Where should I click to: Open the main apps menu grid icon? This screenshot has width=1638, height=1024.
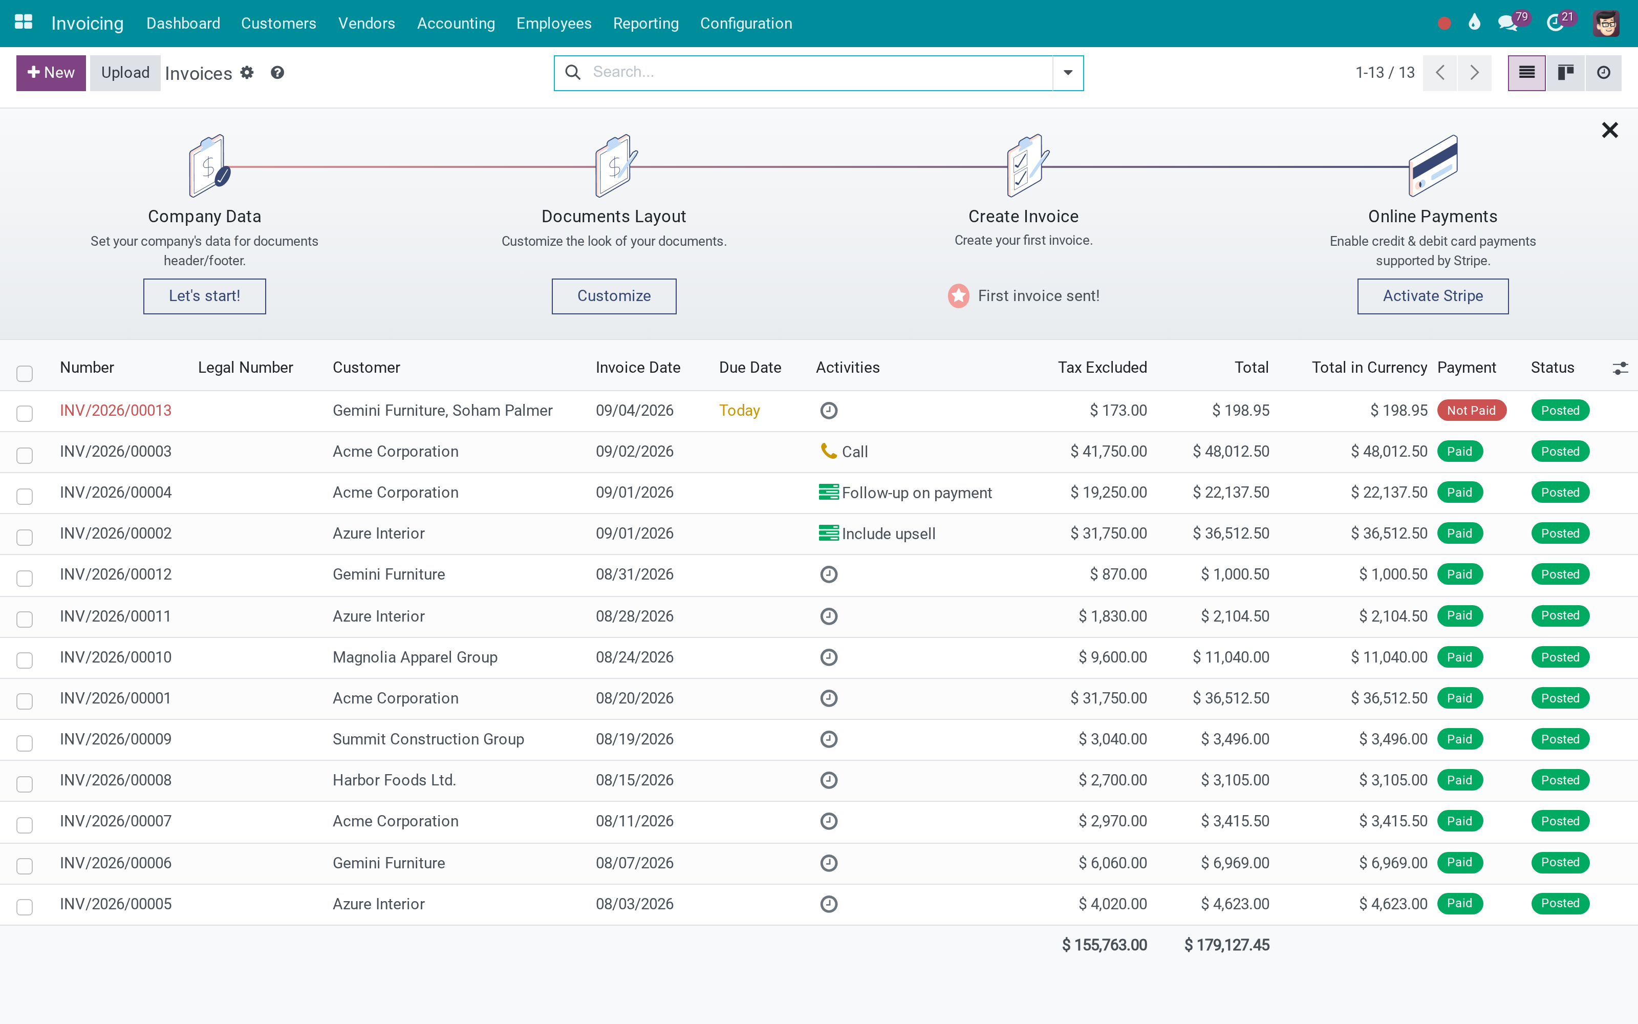[x=24, y=23]
